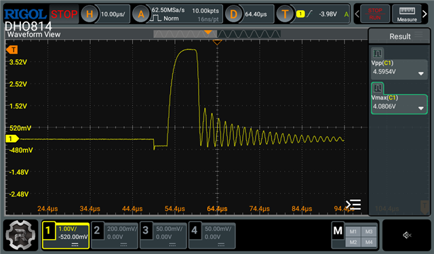The height and width of the screenshot is (254, 434).
Task: Click the Result panel header menu
Action: pos(419,35)
